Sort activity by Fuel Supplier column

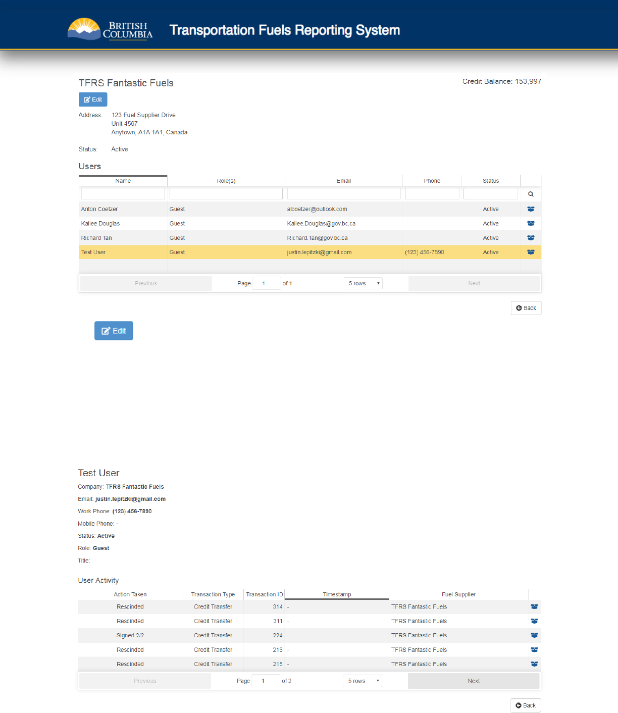tap(458, 594)
